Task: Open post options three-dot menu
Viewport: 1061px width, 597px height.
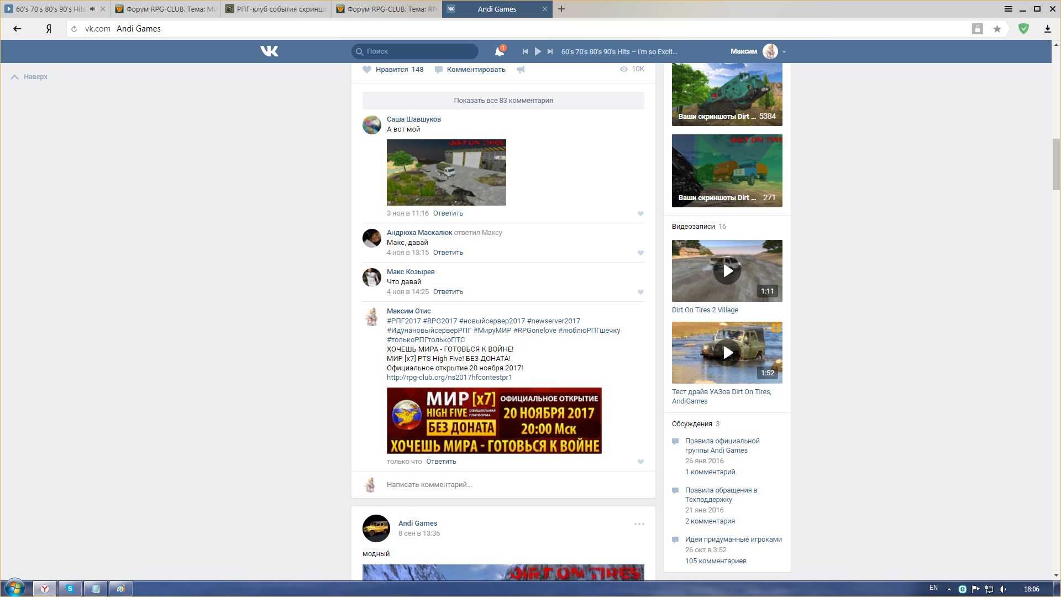Action: 639,524
